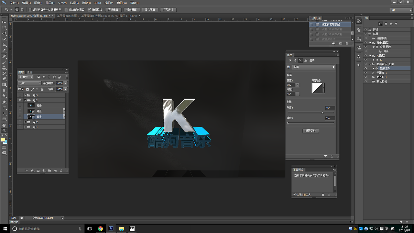
Task: Click the zoom-out magnifier in options bar
Action: point(22,10)
